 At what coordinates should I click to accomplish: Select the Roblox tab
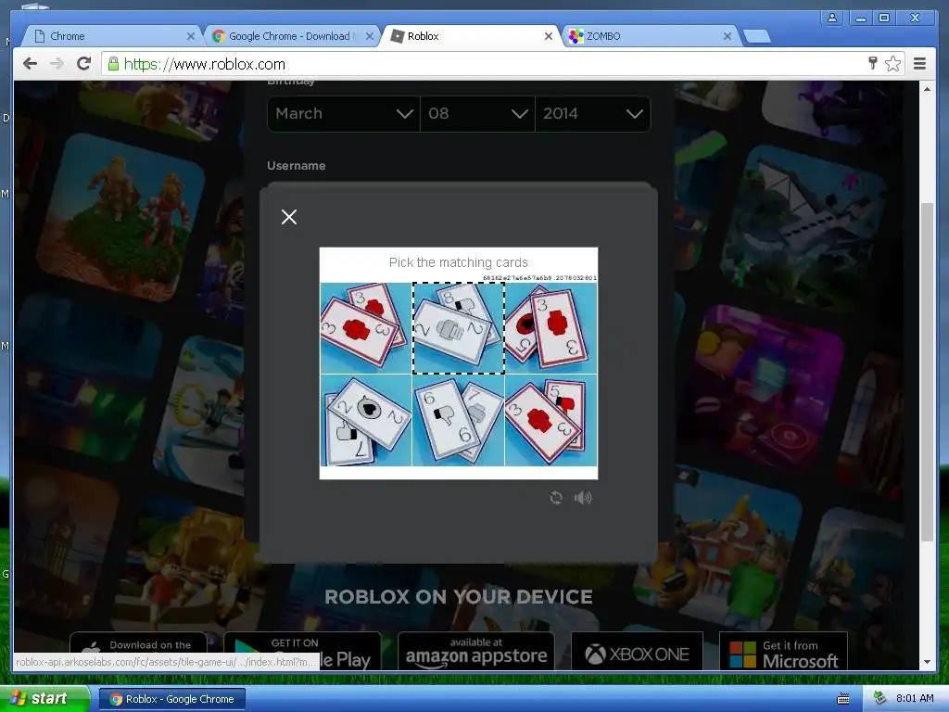point(471,36)
